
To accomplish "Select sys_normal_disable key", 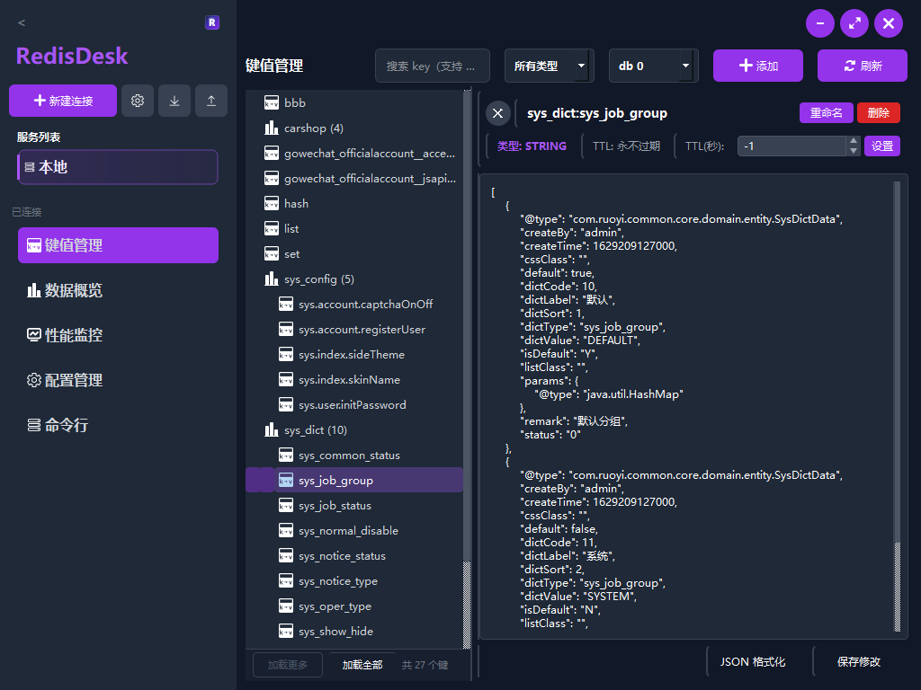I will (x=348, y=531).
